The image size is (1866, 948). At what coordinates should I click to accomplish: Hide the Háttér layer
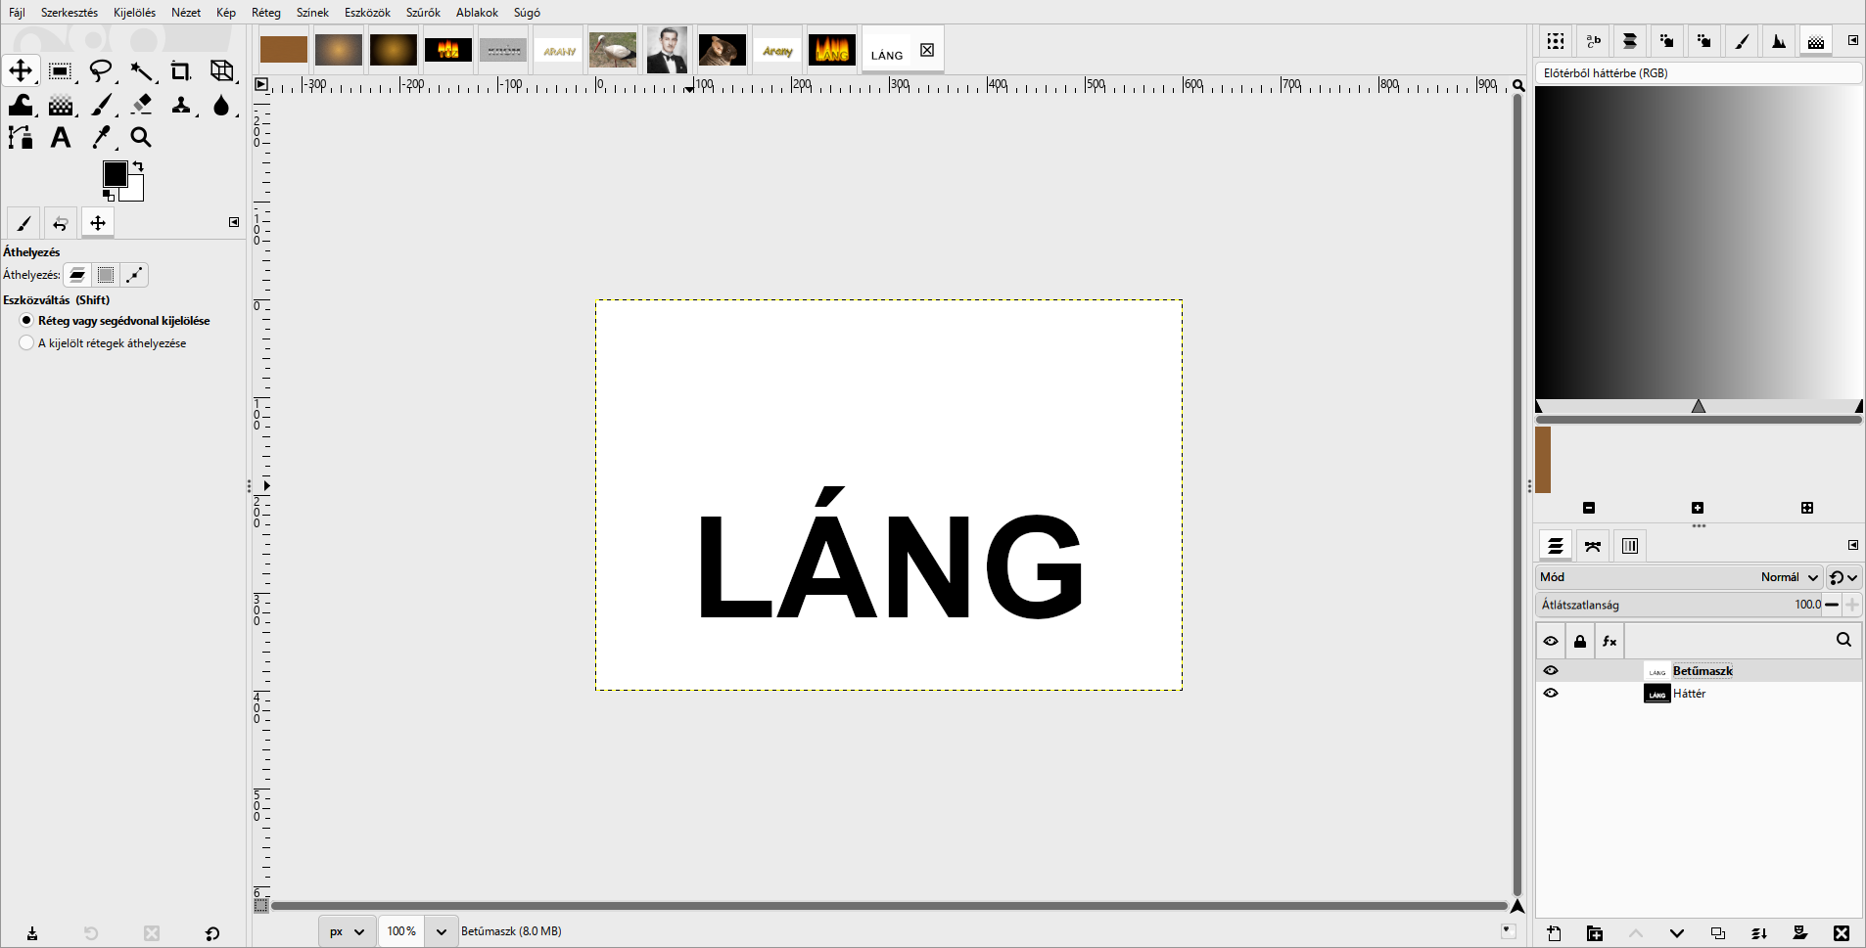1551,694
